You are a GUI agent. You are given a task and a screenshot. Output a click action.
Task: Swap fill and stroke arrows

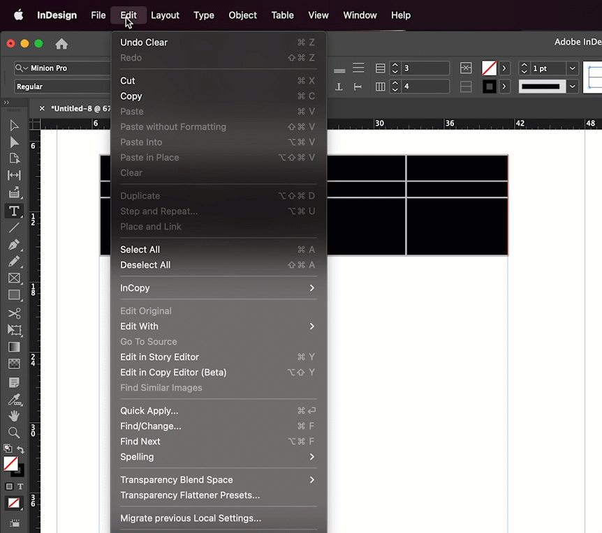(21, 449)
